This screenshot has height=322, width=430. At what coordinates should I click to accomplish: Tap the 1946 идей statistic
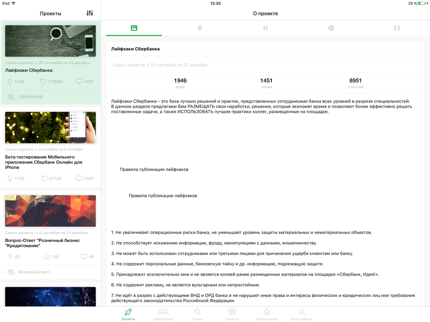click(180, 83)
